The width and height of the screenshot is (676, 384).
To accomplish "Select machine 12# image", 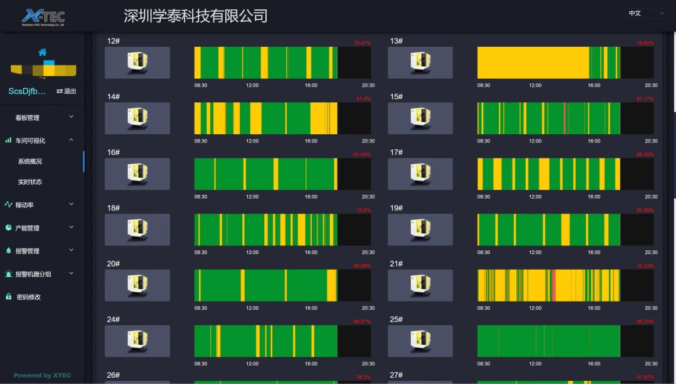I will click(x=137, y=63).
